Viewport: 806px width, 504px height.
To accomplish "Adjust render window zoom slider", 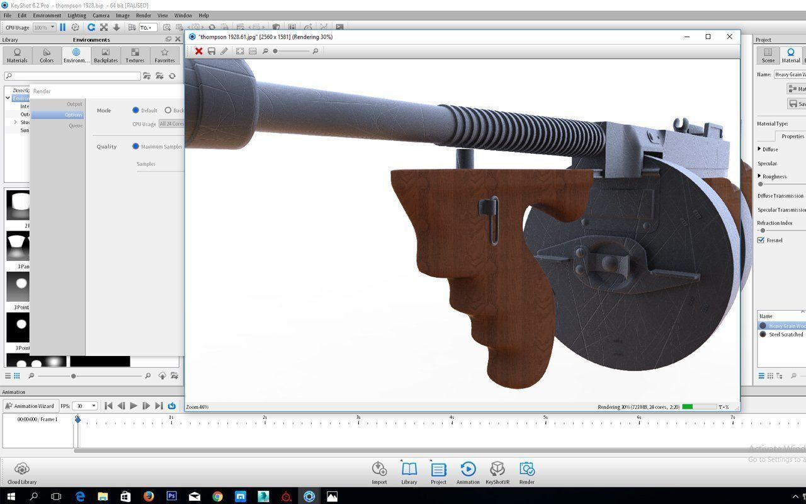I will (275, 51).
